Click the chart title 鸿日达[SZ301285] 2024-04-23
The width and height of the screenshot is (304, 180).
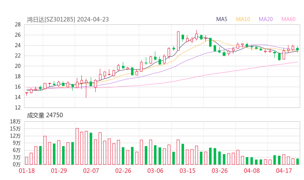click(x=68, y=20)
